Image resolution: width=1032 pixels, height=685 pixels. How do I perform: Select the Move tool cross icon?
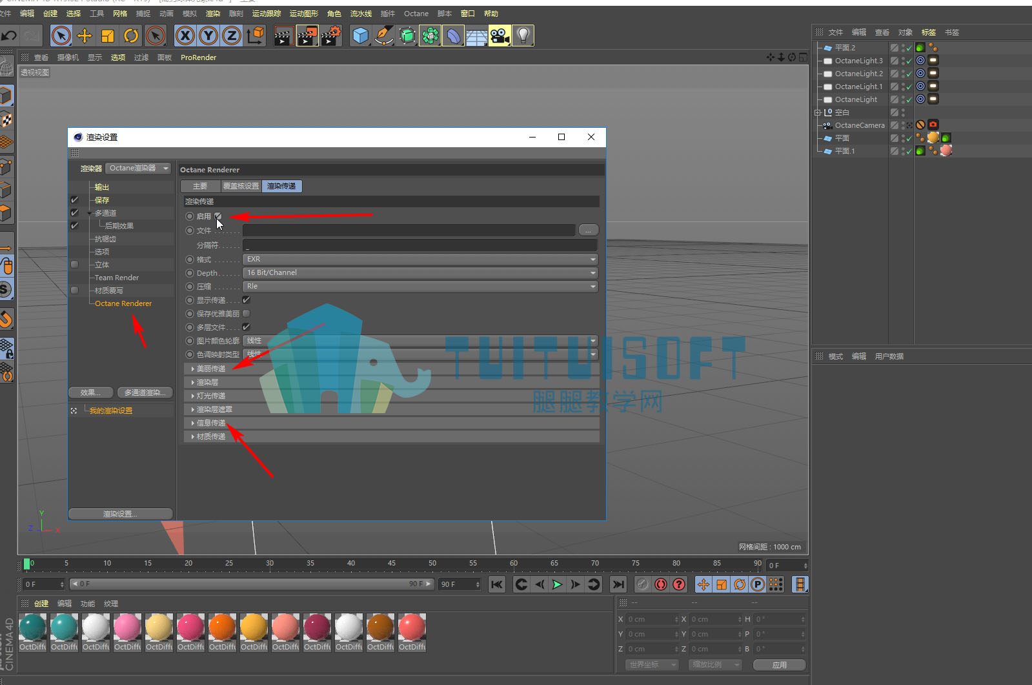[85, 36]
